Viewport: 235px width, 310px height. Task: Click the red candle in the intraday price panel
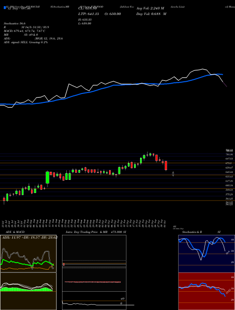click(x=64, y=264)
